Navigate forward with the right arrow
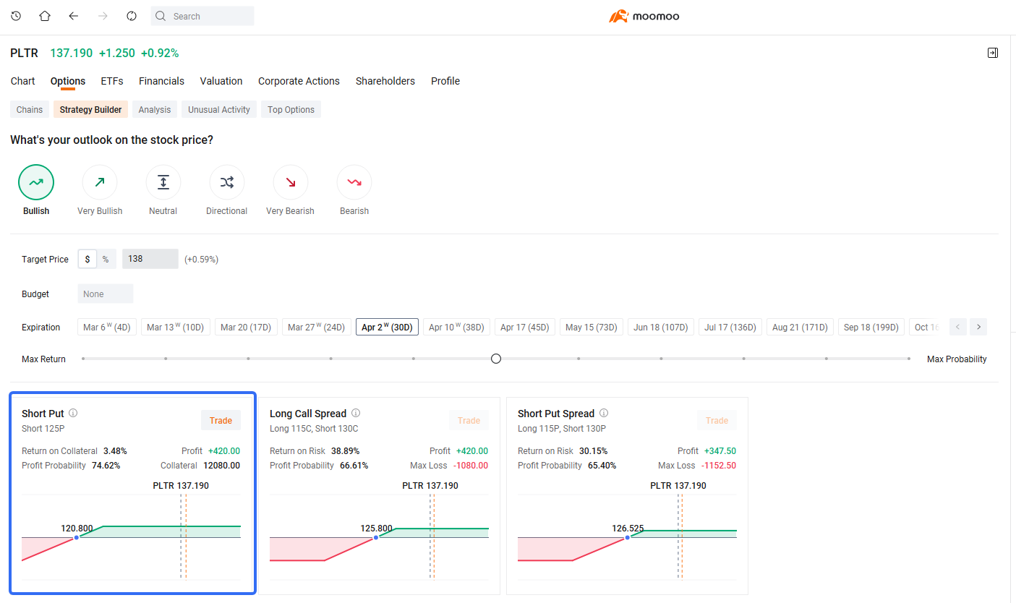Viewport: 1016px width, 603px height. point(103,16)
